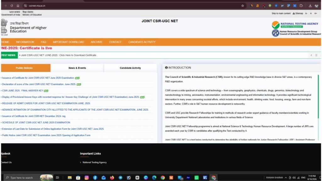The width and height of the screenshot is (322, 181).
Task: Open Display of Provisional Answer Keys notice
Action: coord(71,97)
